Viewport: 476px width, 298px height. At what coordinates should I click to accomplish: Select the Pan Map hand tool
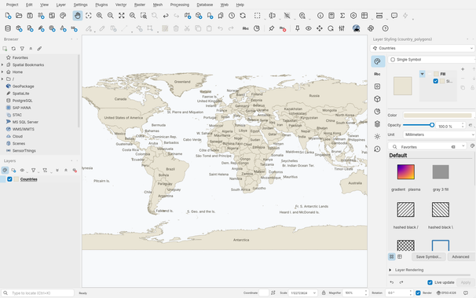click(78, 16)
